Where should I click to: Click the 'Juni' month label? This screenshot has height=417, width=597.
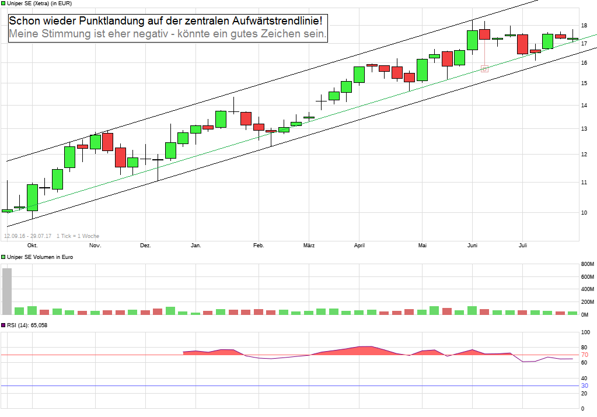click(473, 246)
